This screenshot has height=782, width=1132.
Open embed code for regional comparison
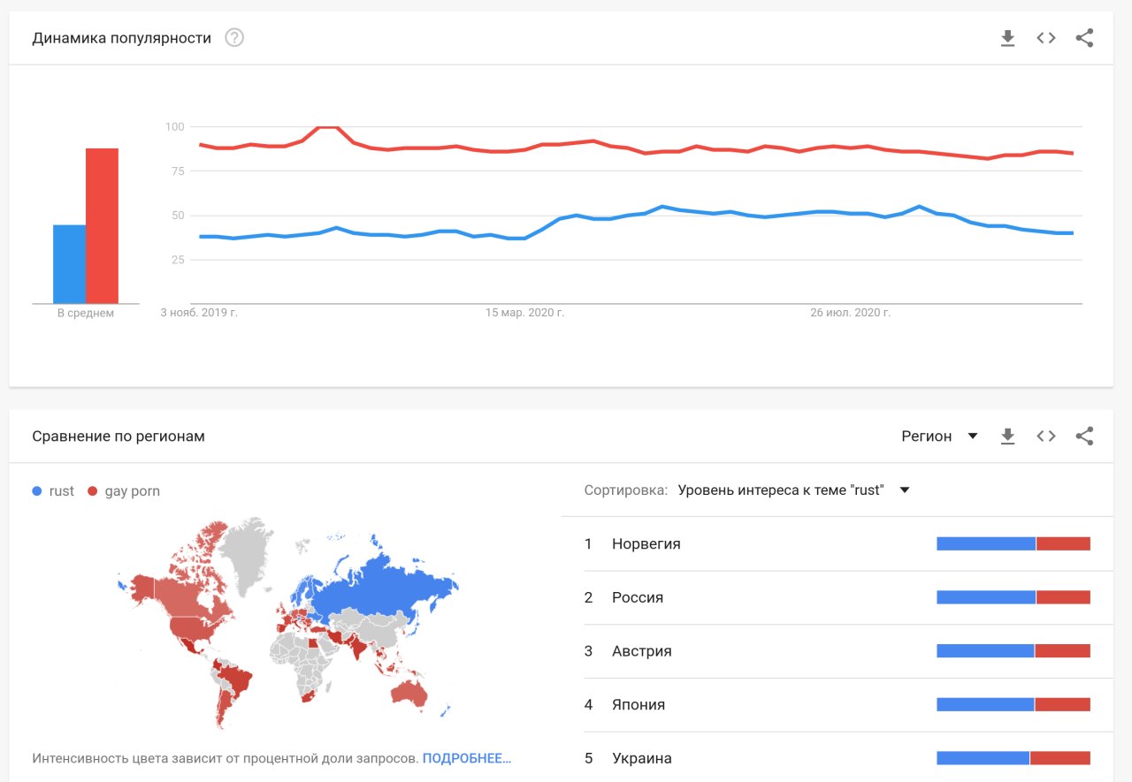1046,436
